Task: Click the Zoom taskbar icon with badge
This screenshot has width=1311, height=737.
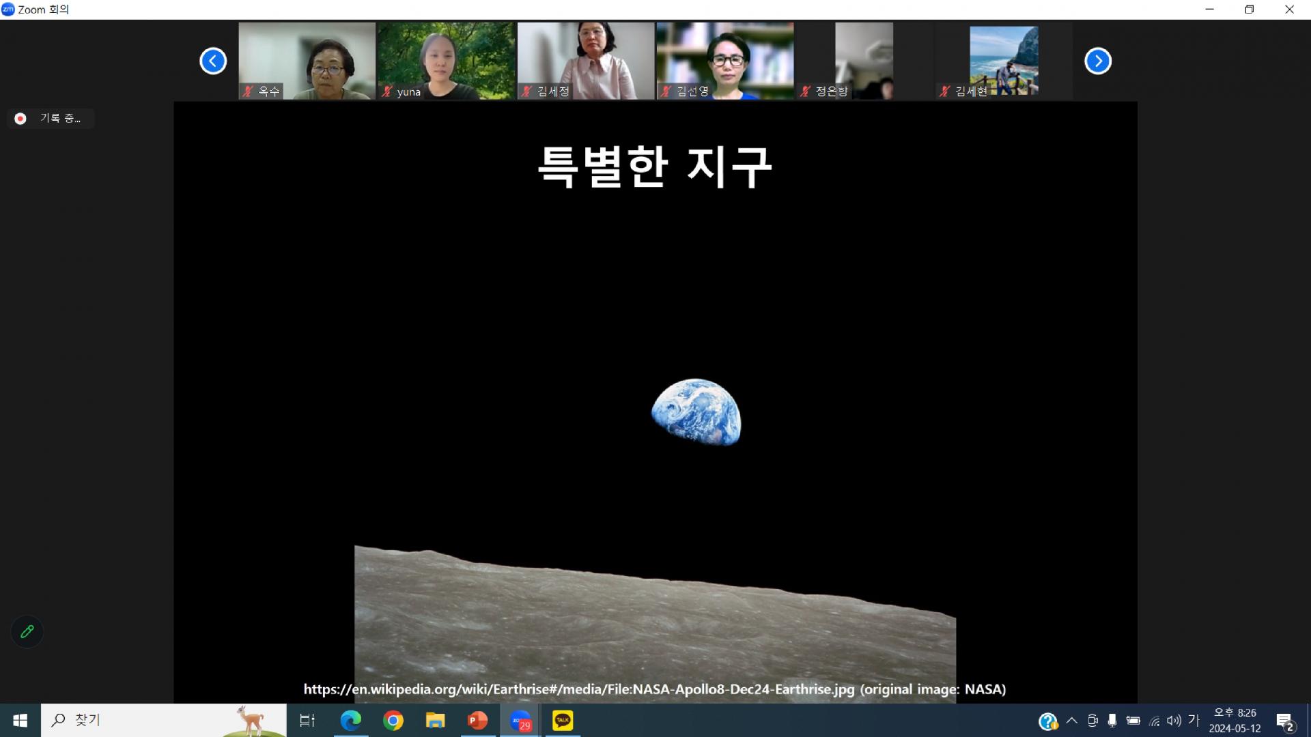Action: coord(520,721)
